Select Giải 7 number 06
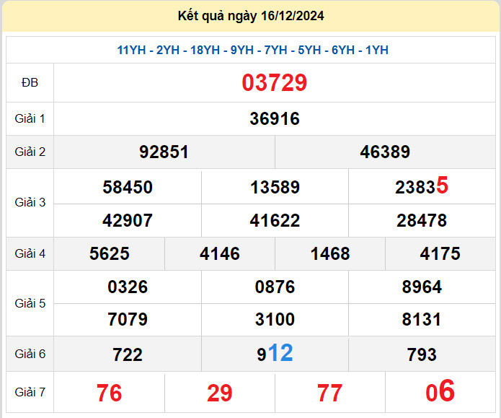The image size is (501, 418). pos(440,391)
